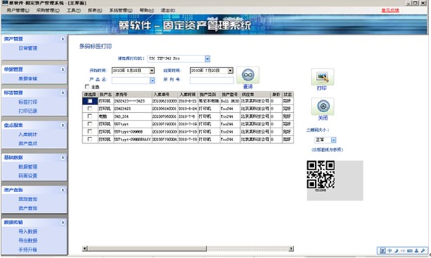Open the 帮助 menu
The image size is (431, 258).
[x=147, y=11]
